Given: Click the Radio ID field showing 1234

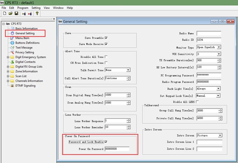Looking at the screenshot, I should tap(209, 40).
